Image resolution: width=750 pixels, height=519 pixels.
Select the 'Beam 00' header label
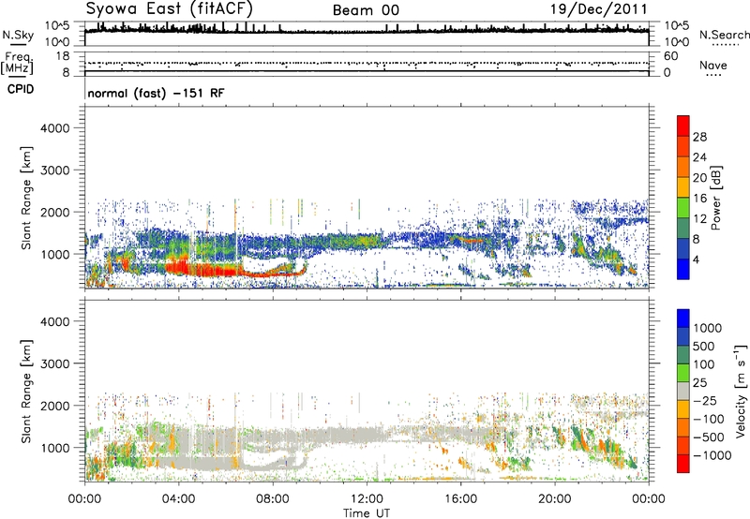pos(366,10)
